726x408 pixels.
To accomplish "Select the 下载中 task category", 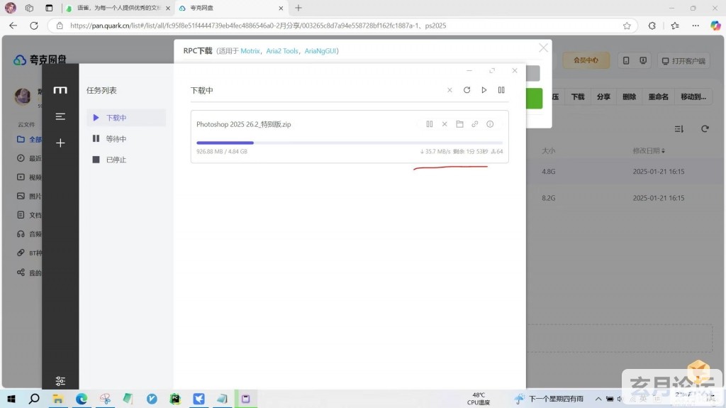I will coord(126,118).
